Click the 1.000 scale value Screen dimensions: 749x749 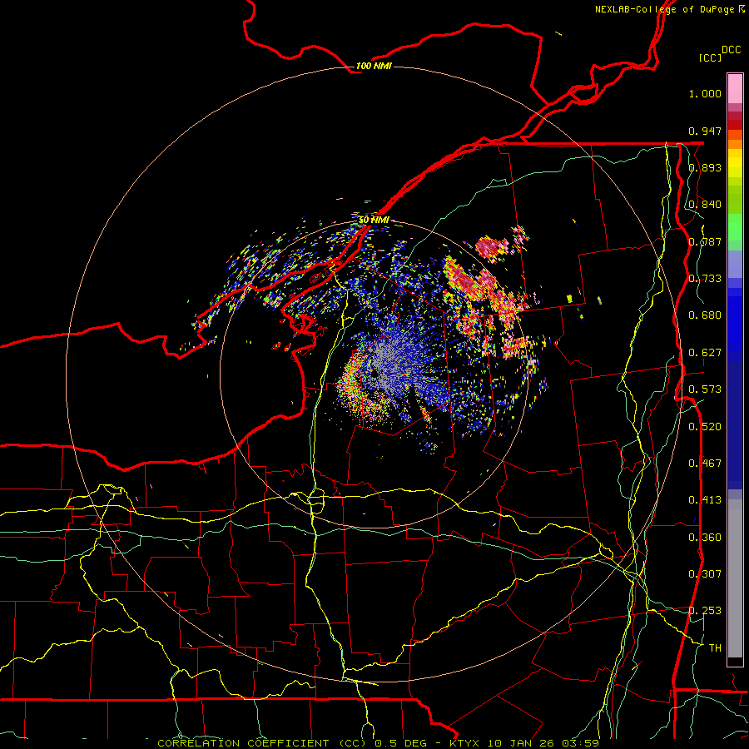pyautogui.click(x=705, y=93)
